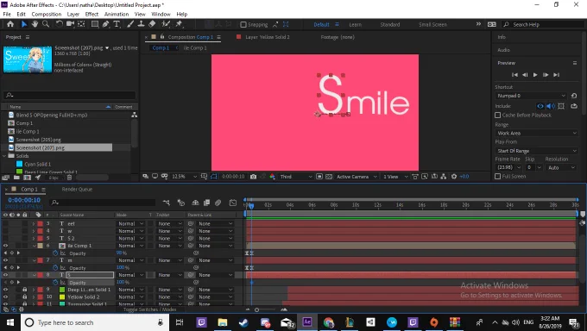
Task: Toggle eye of Deep Lime Green Solid layer
Action: click(5, 290)
